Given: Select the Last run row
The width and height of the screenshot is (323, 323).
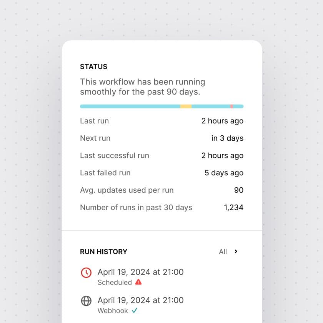Looking at the screenshot, I should (94, 121).
